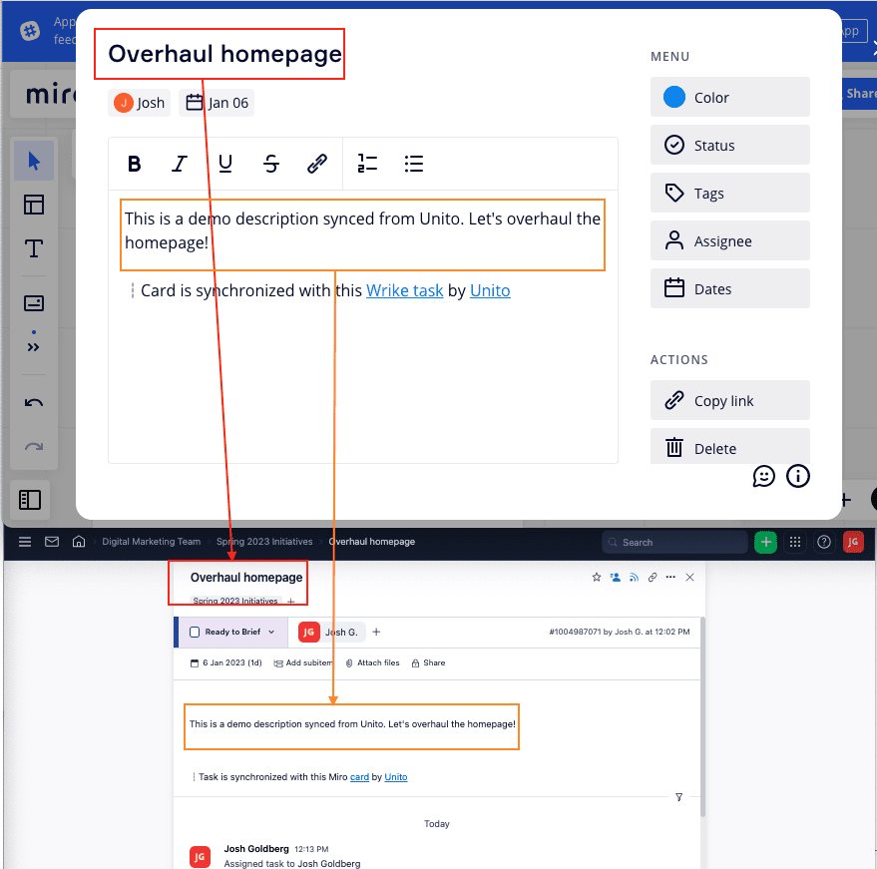
Task: Click the Josh G. assignee chip in Wrike
Action: tap(331, 632)
